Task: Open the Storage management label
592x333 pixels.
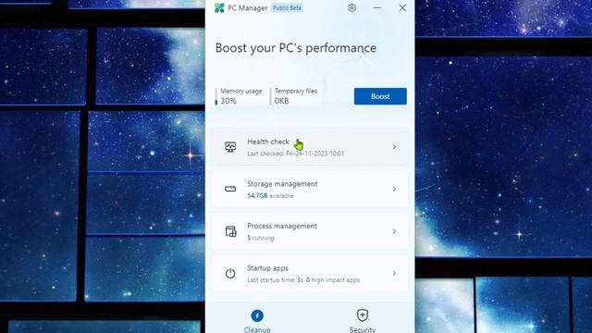Action: tap(282, 184)
